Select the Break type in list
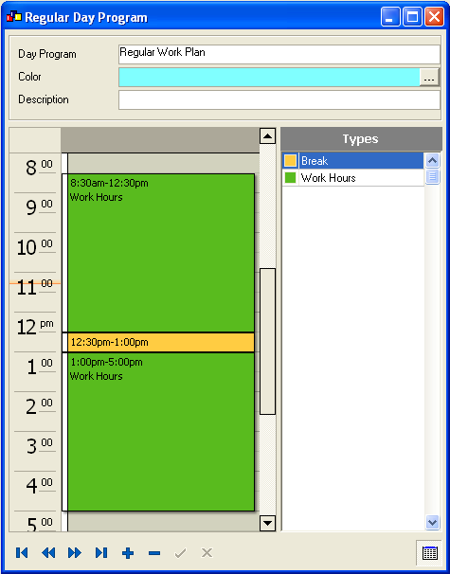 coord(352,161)
